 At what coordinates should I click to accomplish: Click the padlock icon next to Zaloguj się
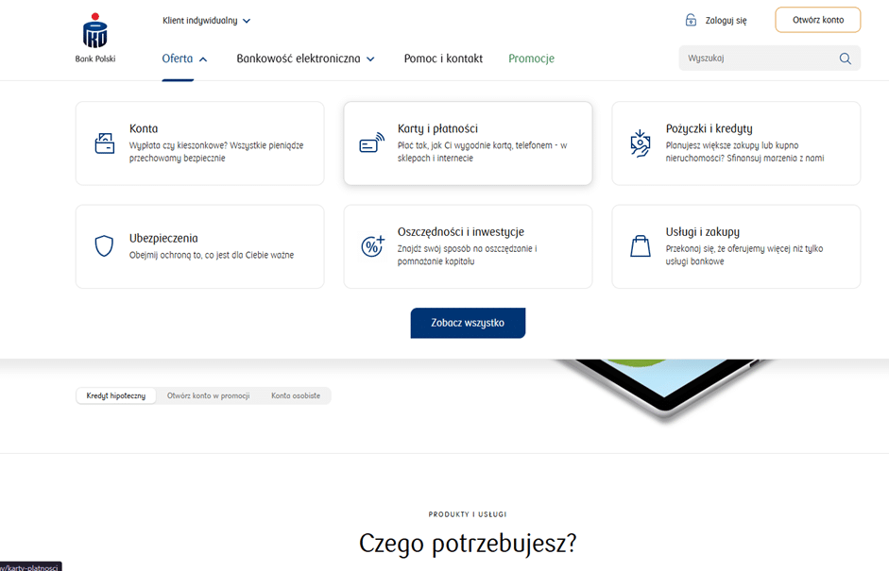pyautogui.click(x=691, y=19)
